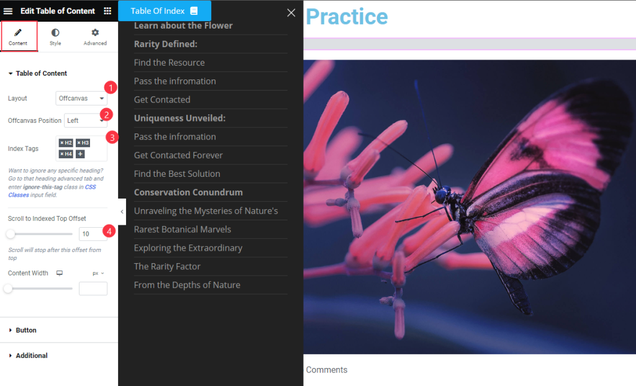Click the desktop responsive icon beside Content Width
Viewport: 636px width, 386px height.
pyautogui.click(x=60, y=273)
